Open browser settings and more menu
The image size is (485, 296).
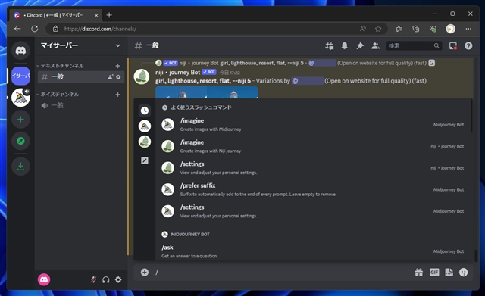468,29
